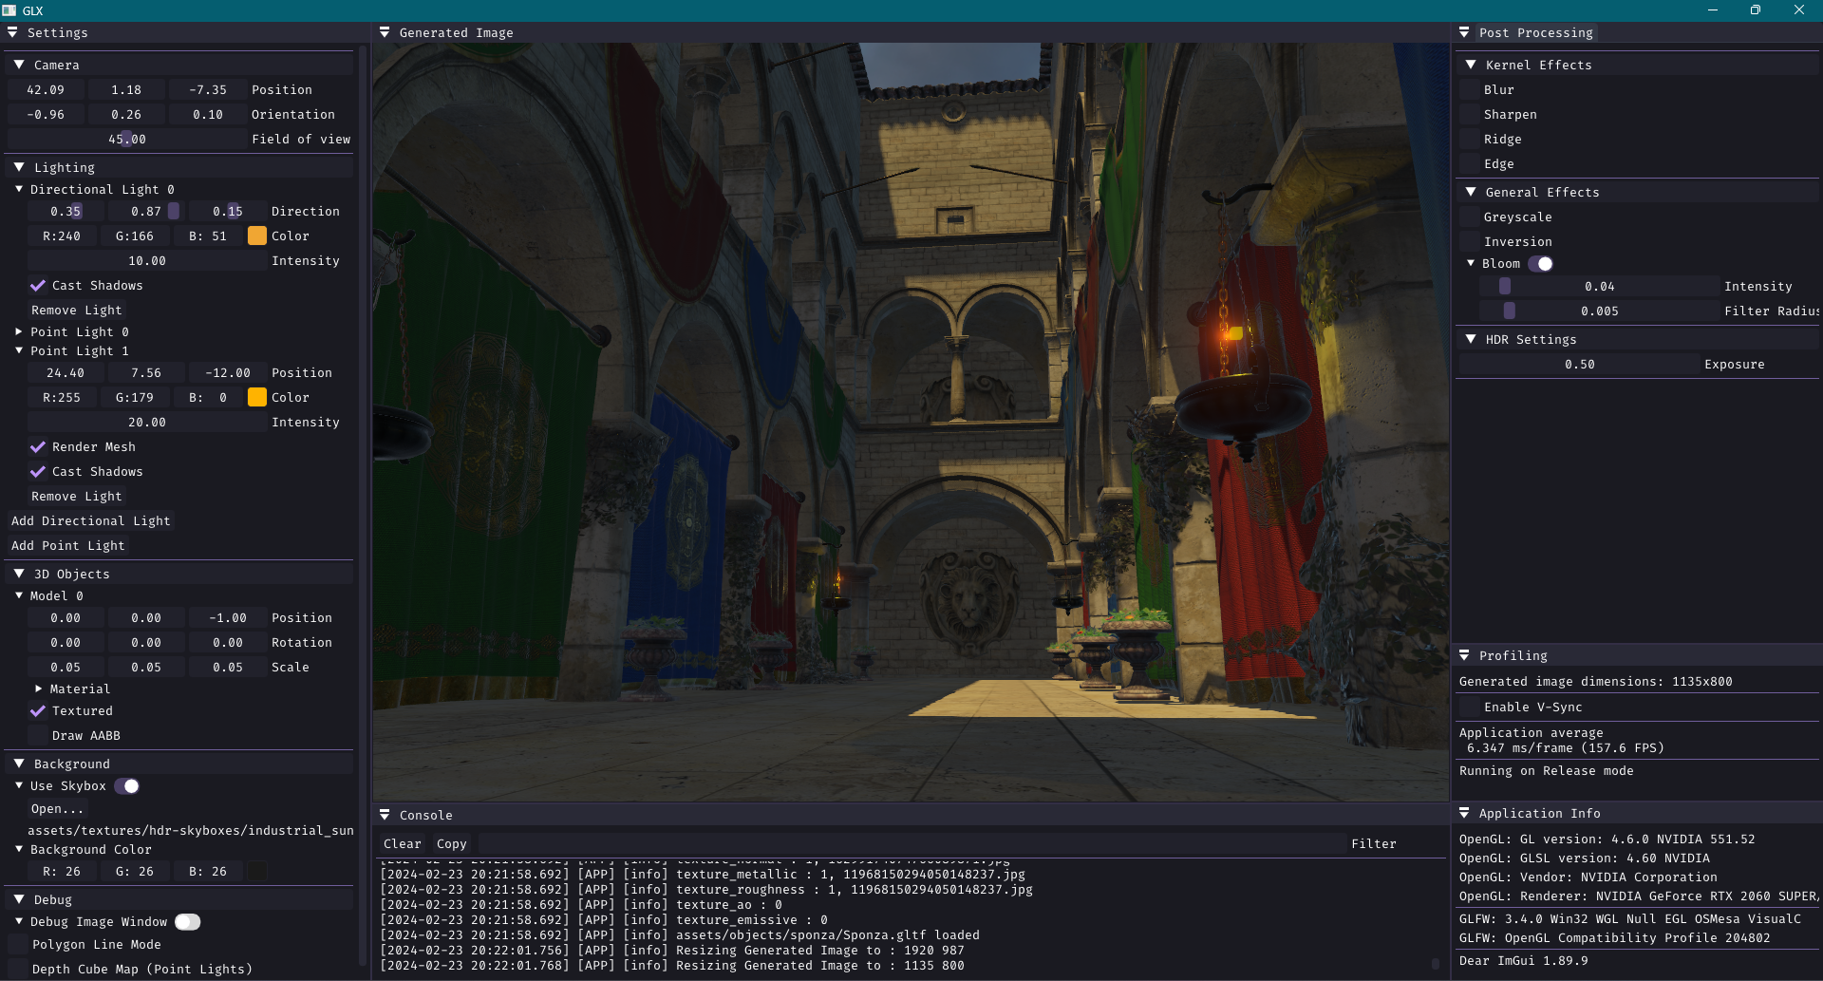Click Add Point Light
1823x981 pixels.
point(68,545)
